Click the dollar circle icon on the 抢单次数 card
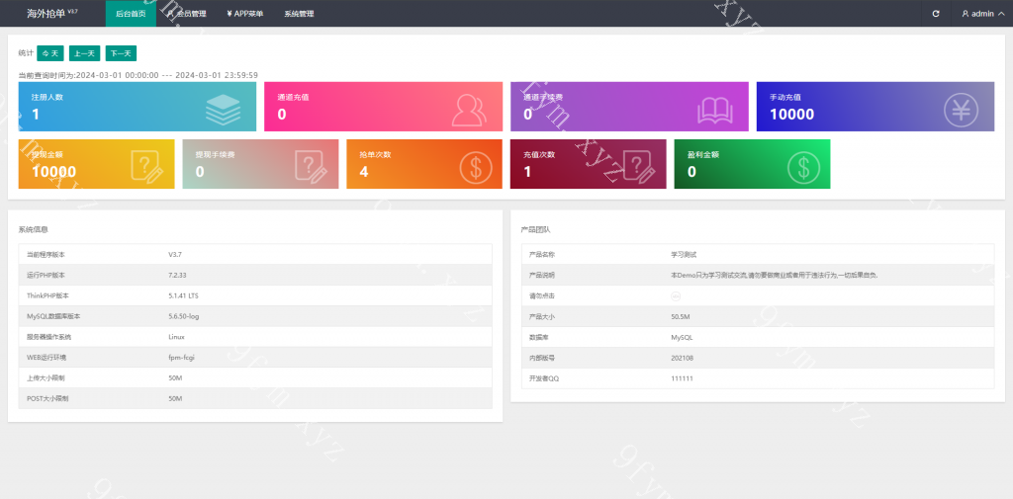This screenshot has width=1013, height=499. click(x=476, y=168)
